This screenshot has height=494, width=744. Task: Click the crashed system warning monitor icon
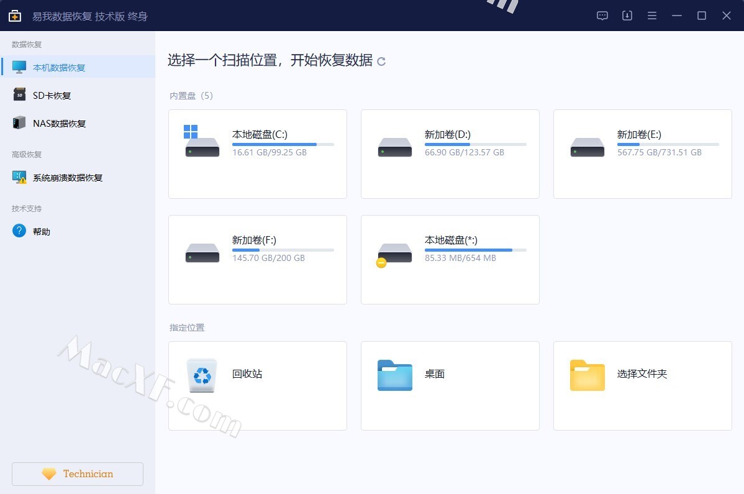click(x=19, y=177)
